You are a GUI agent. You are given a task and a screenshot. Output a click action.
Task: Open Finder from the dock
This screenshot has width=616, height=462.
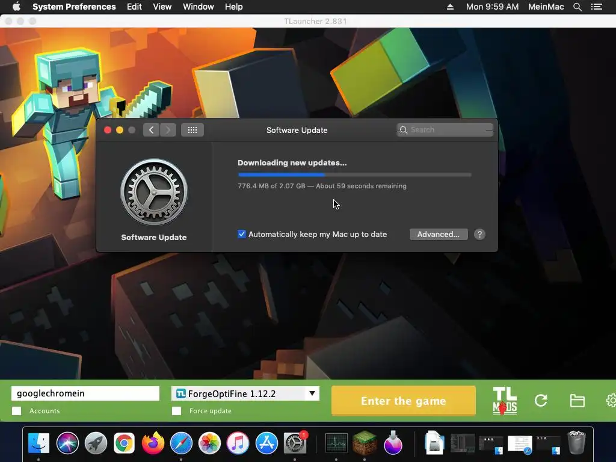tap(38, 443)
